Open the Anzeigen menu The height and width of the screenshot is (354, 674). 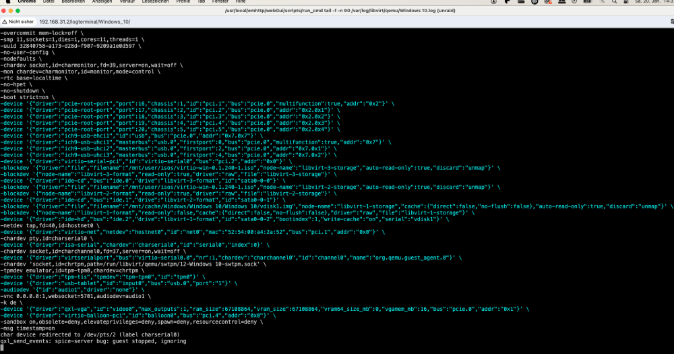[x=102, y=1]
